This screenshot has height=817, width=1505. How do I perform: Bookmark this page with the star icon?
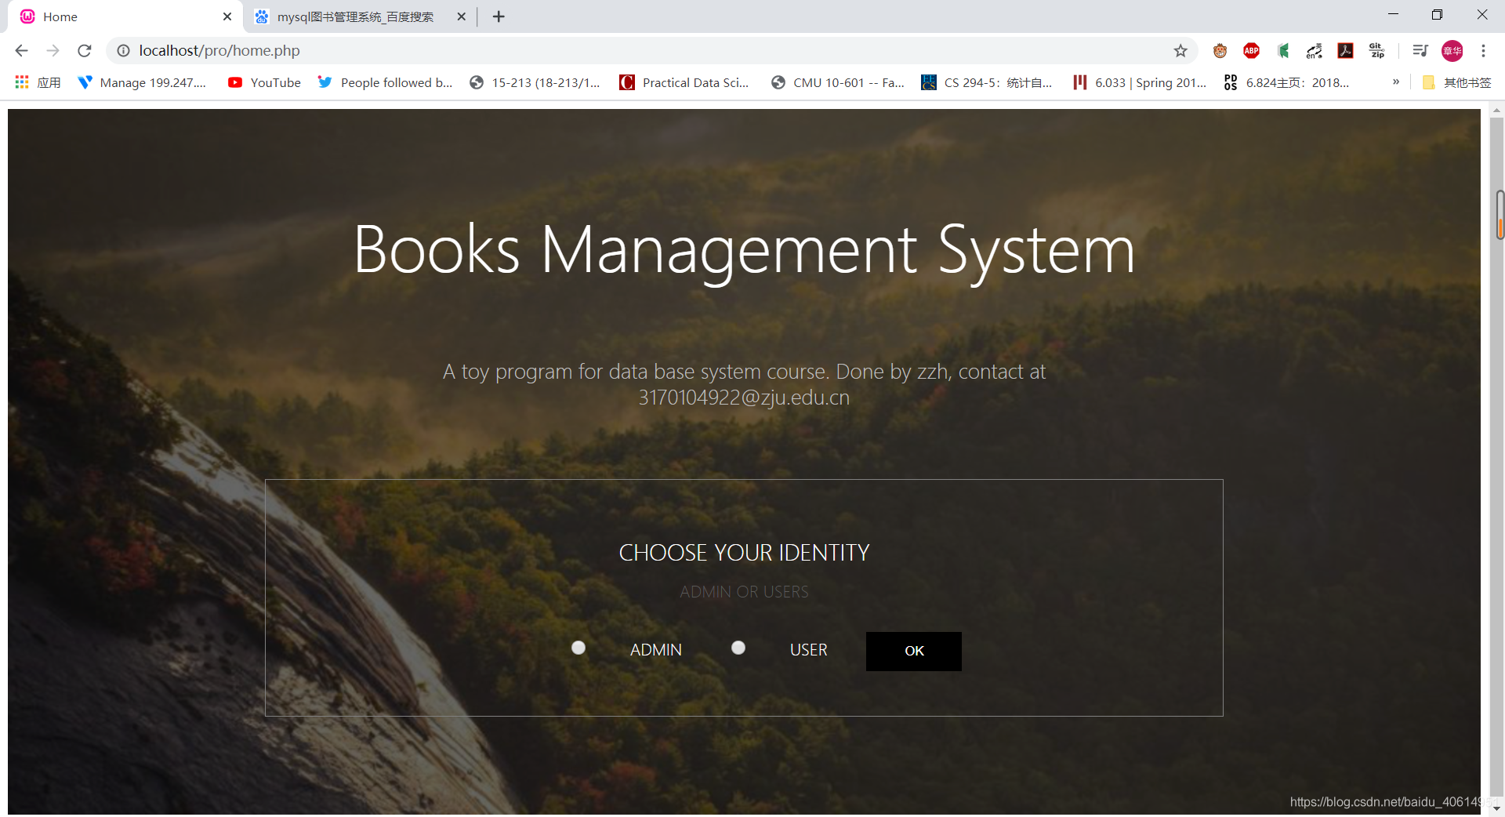(1180, 51)
